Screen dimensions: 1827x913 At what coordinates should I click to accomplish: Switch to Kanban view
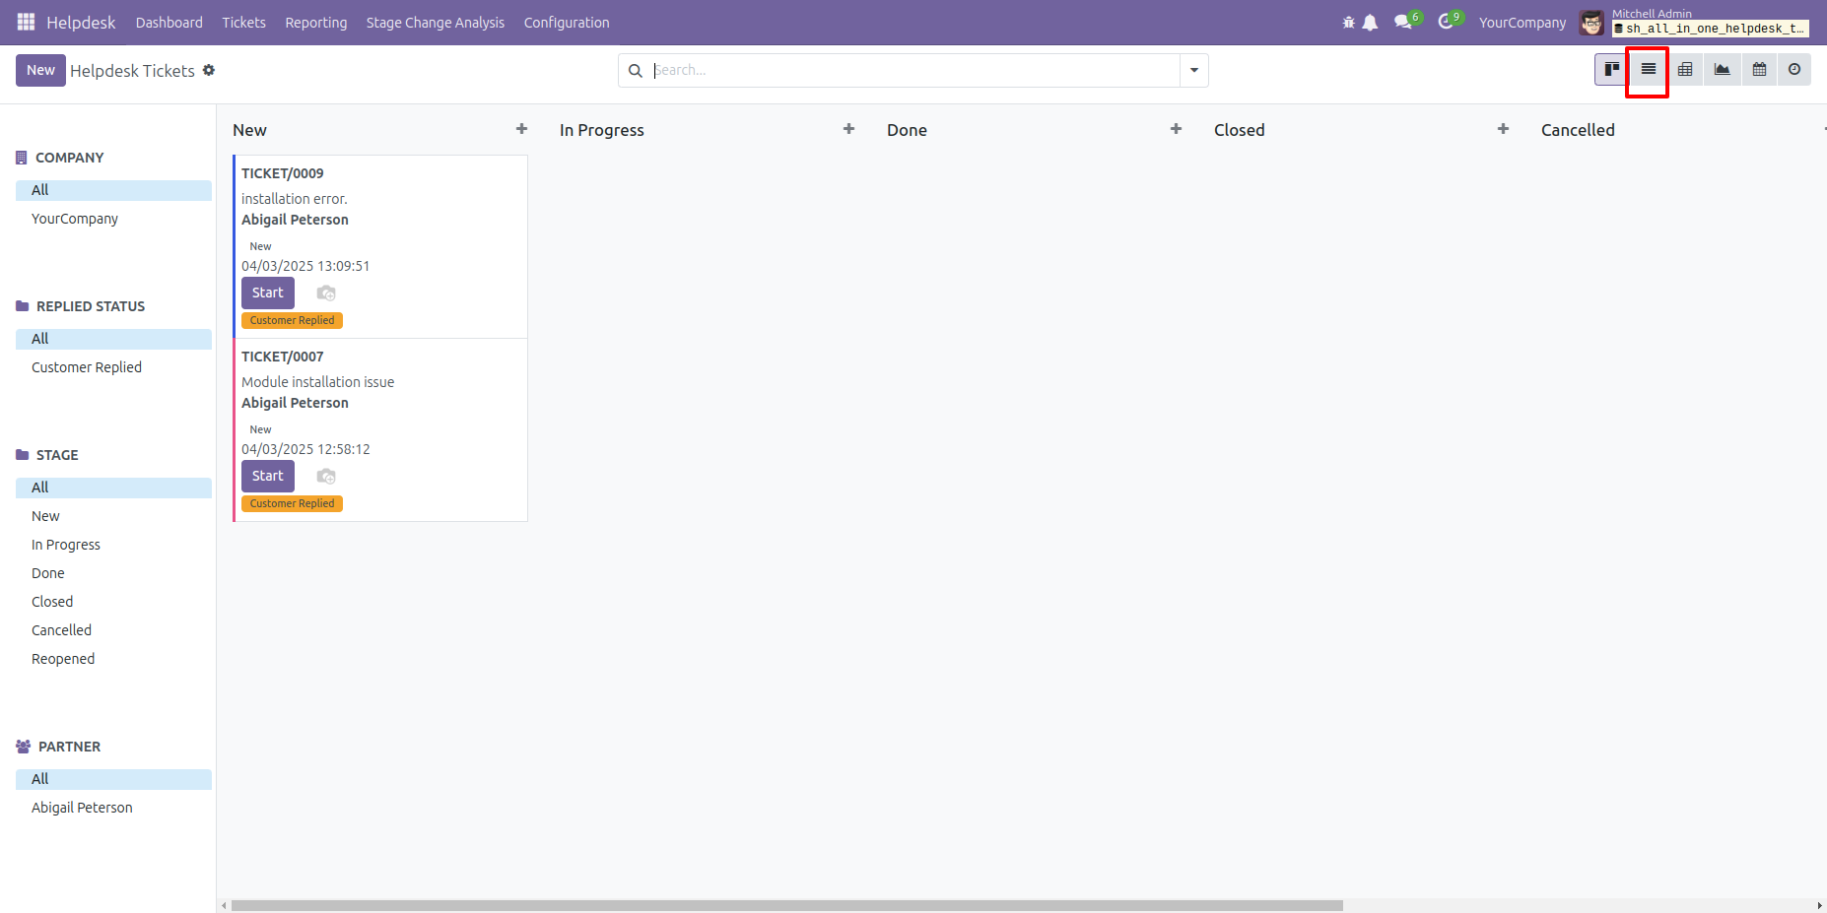tap(1612, 69)
